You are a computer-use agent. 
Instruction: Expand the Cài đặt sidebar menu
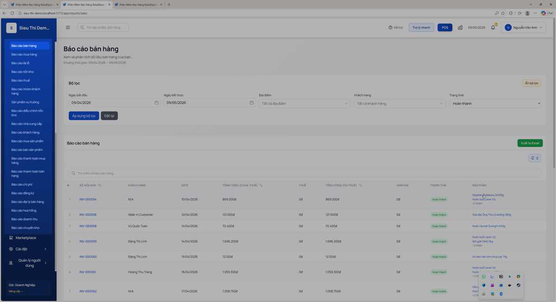(28, 249)
